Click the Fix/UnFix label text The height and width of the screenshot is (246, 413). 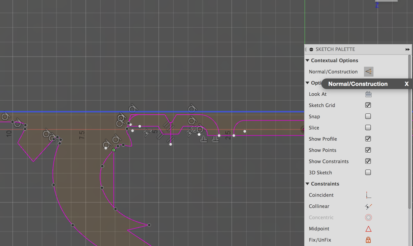click(x=320, y=240)
